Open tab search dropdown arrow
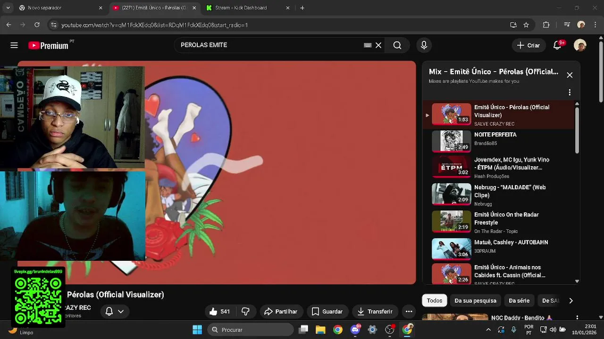Viewport: 604px width, 339px height. [x=8, y=8]
